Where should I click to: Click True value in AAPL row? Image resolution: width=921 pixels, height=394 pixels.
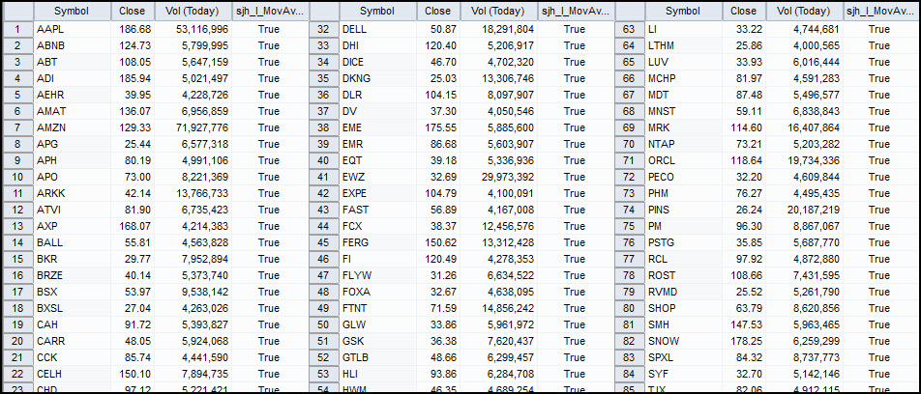[268, 29]
